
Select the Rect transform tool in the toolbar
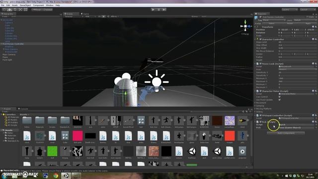25,9
